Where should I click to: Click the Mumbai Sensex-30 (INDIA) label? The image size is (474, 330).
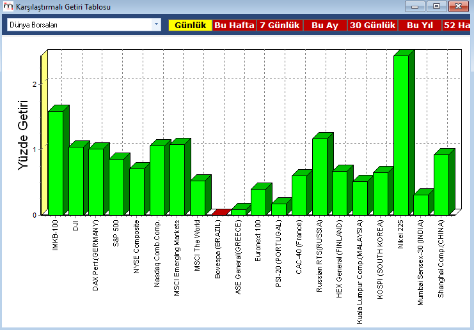[420, 262]
